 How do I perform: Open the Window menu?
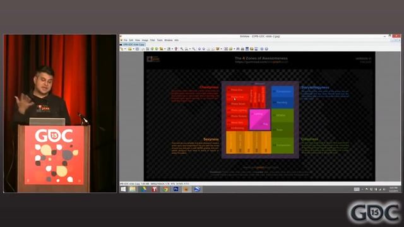tap(169, 40)
